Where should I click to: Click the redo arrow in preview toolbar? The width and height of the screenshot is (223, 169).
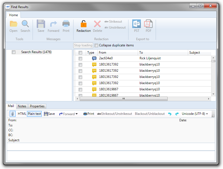[177, 114]
